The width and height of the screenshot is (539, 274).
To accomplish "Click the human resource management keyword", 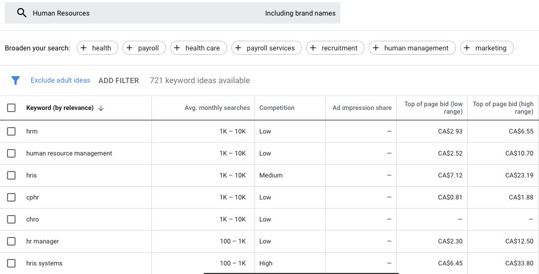I will 69,153.
